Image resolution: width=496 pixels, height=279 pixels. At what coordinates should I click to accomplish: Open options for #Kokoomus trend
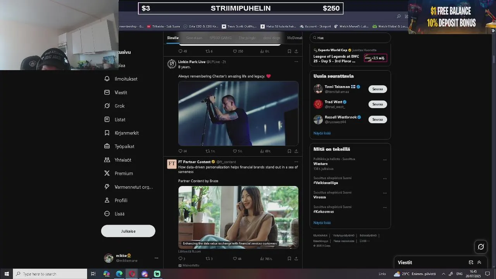click(385, 207)
